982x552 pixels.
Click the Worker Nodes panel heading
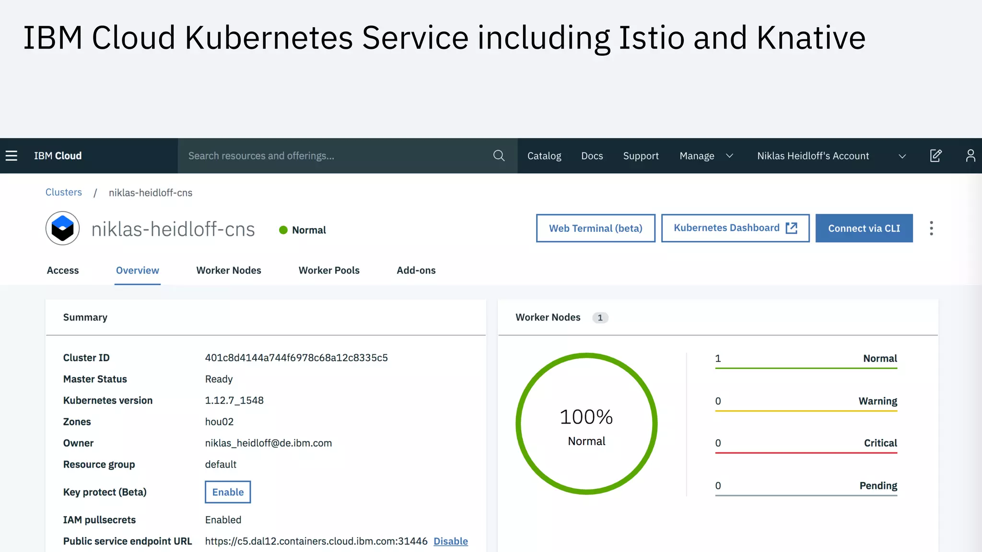tap(548, 317)
